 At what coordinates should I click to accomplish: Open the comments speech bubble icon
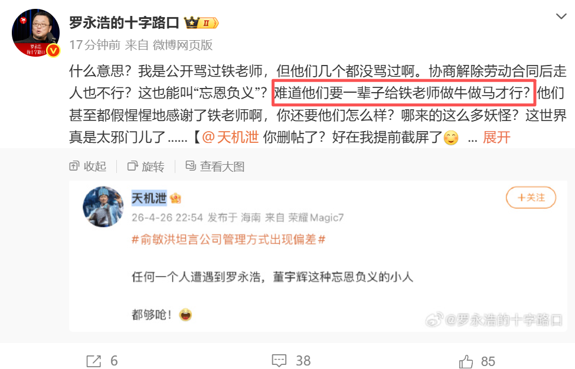click(279, 361)
